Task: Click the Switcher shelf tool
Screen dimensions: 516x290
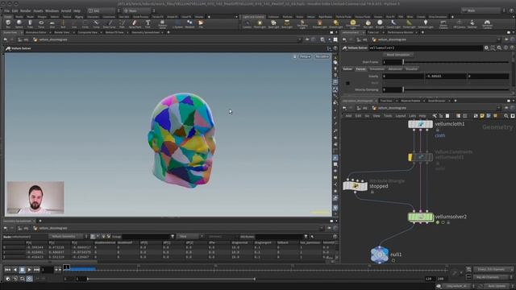Action: tap(472, 23)
